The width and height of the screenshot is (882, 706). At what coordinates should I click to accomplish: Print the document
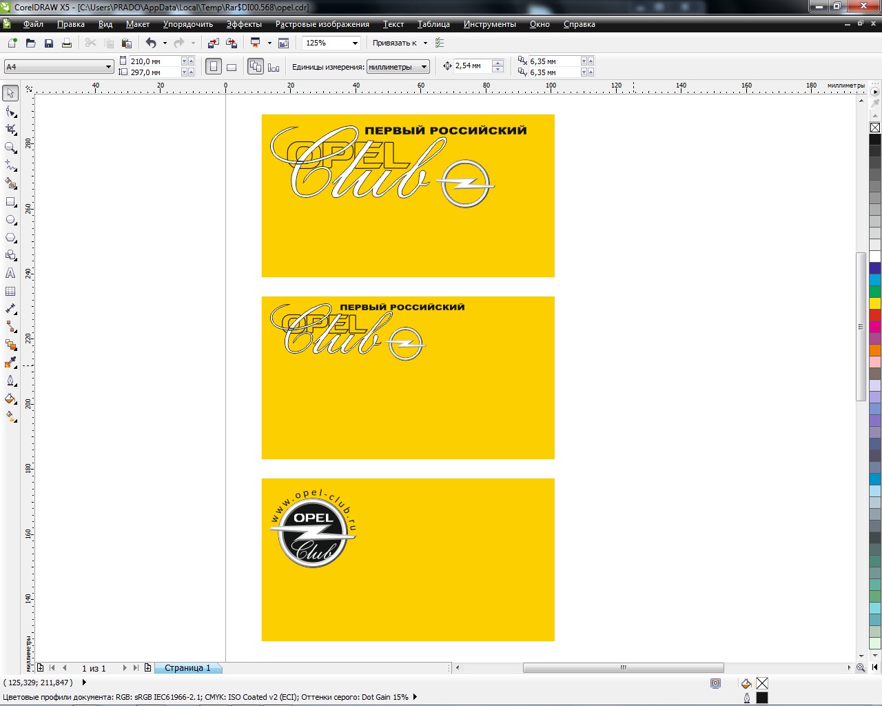[x=67, y=43]
